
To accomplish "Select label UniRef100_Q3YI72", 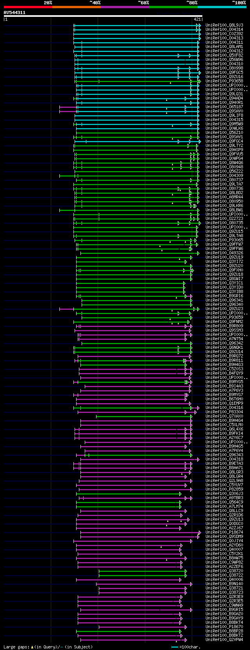I will [x=224, y=261].
